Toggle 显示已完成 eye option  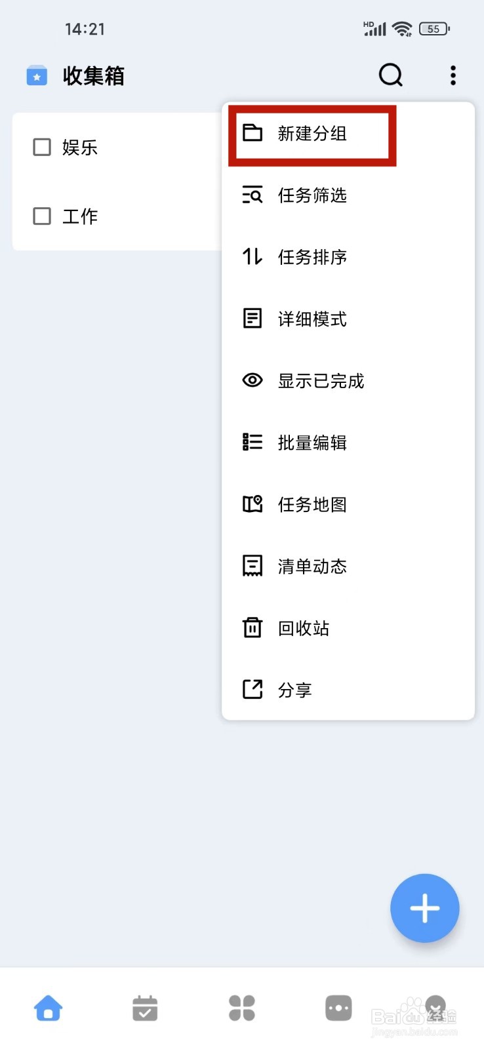[x=348, y=380]
